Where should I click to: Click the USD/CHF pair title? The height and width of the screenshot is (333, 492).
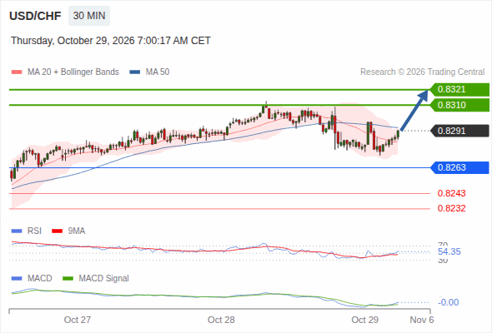35,16
